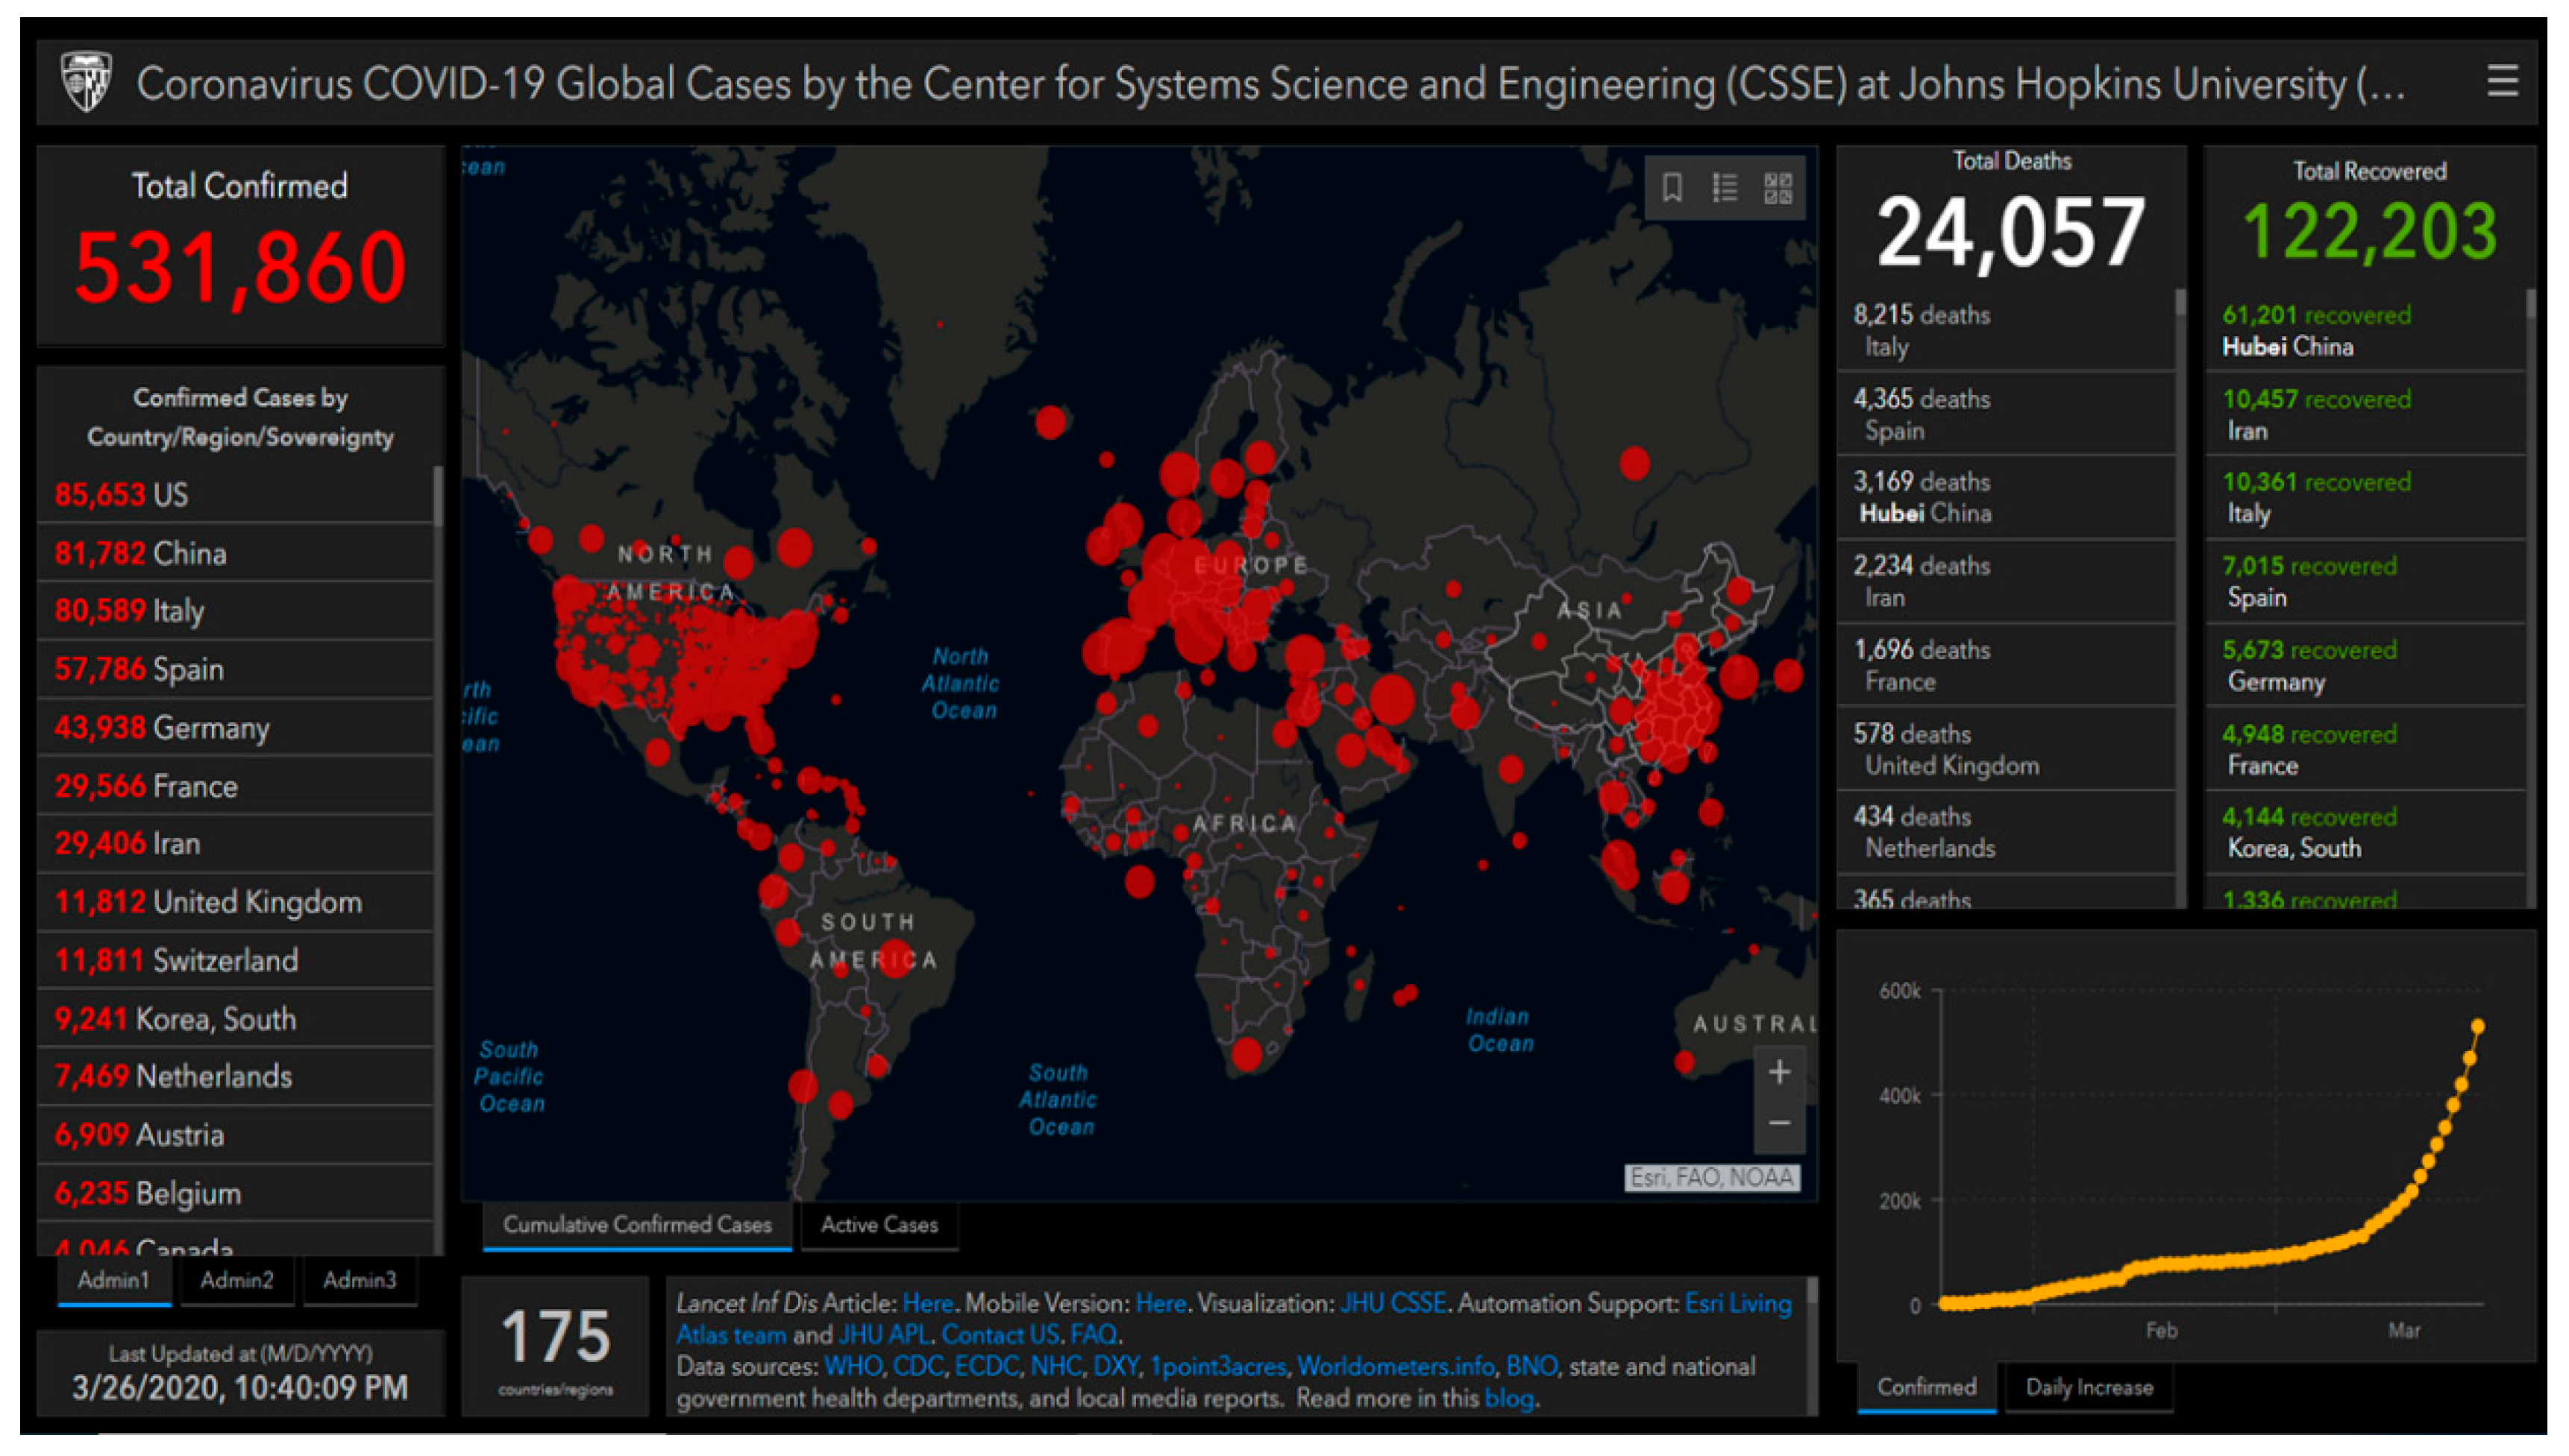This screenshot has height=1456, width=2569.
Task: Click the 61,201 recovered Hubei China entry
Action: click(x=2365, y=330)
